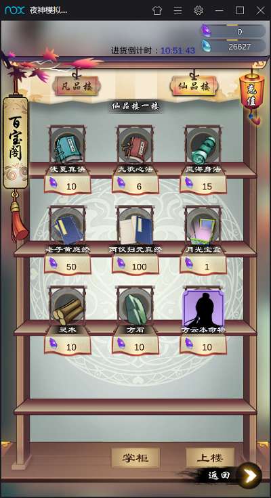
Task: Pick the green scroll 岚海身法
Action: point(203,145)
